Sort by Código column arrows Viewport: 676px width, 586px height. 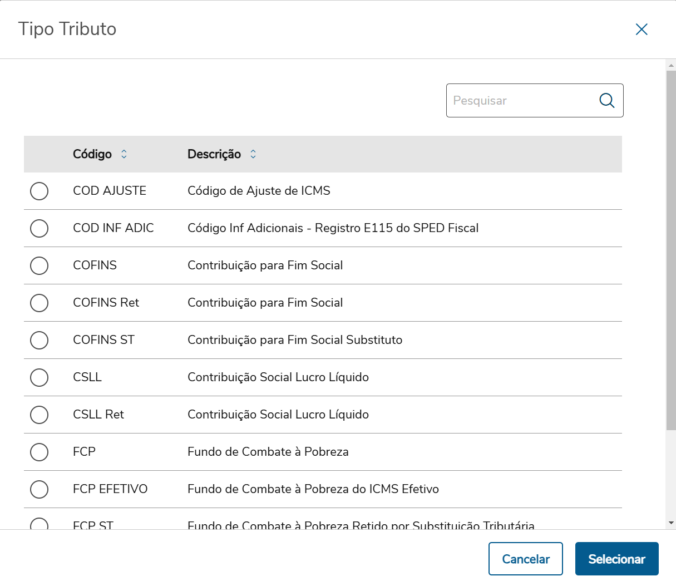(x=124, y=154)
